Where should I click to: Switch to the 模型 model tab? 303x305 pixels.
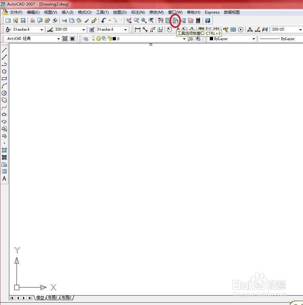tap(40, 298)
